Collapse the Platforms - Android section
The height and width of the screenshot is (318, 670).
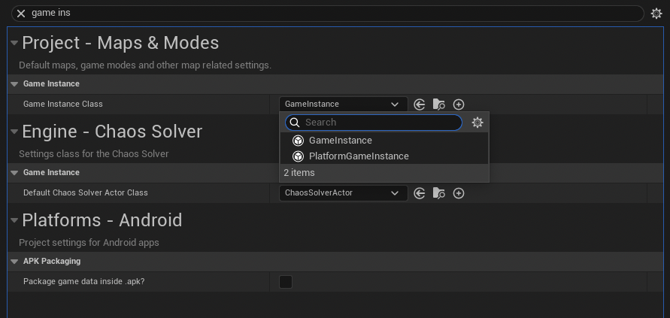14,220
